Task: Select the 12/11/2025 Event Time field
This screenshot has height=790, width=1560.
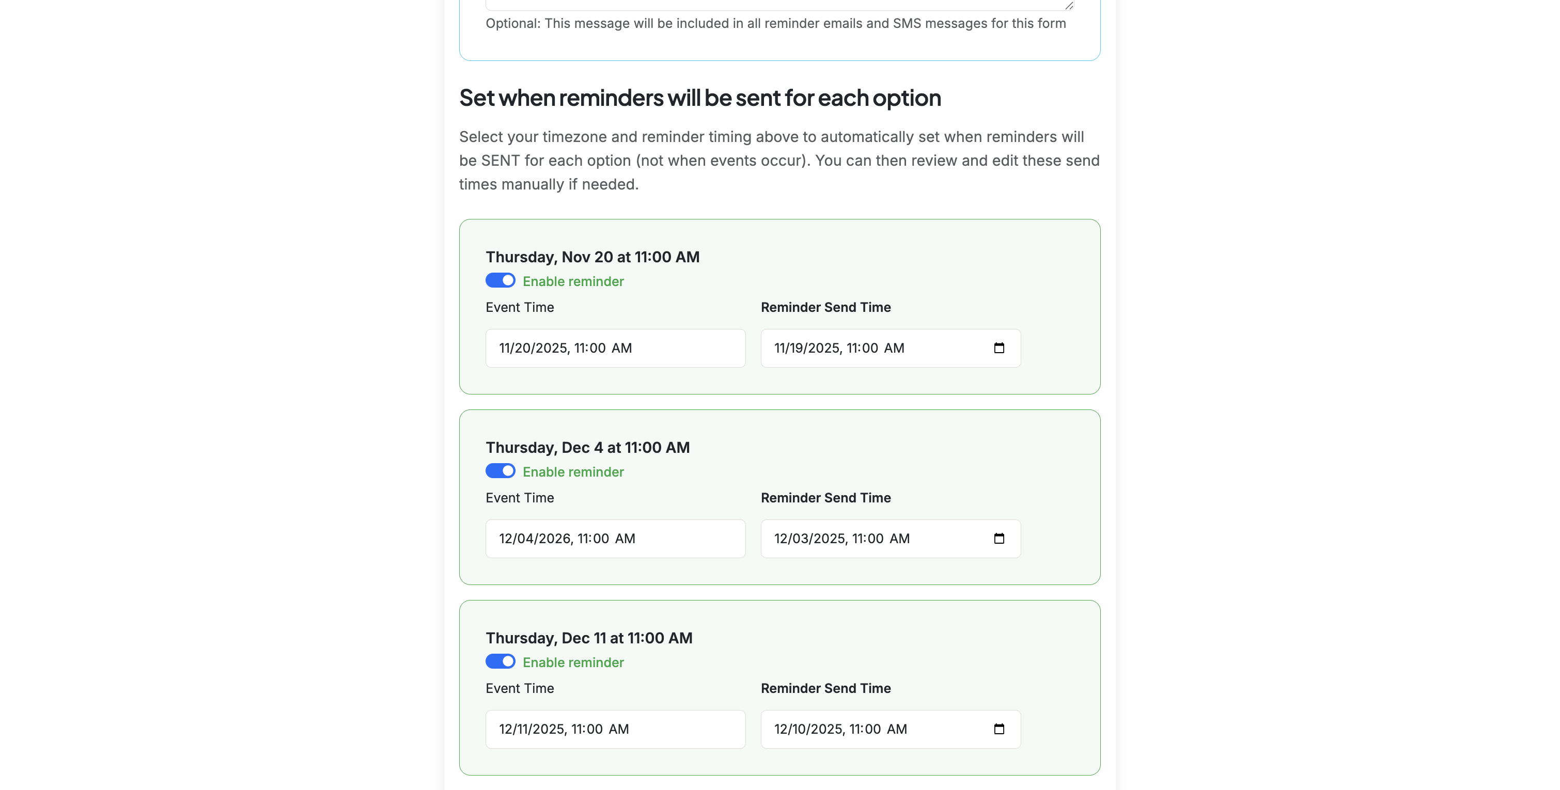Action: click(615, 729)
